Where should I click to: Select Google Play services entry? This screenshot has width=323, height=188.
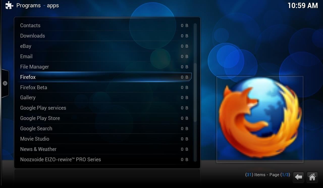click(104, 108)
